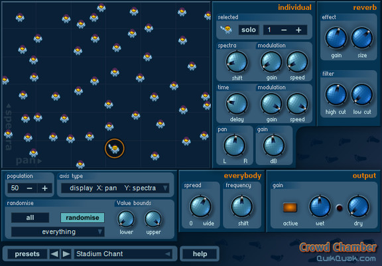Viewport: 382px width, 266px height.
Task: Select the orange-circled crowd member
Action: (115, 149)
